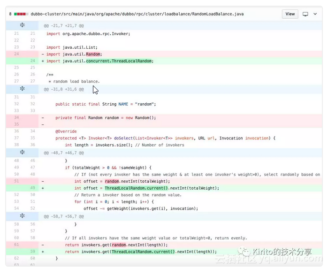
Task: Click hunk header text '@@ -21,7 +21,7 @@'
Action: [x=64, y=26]
